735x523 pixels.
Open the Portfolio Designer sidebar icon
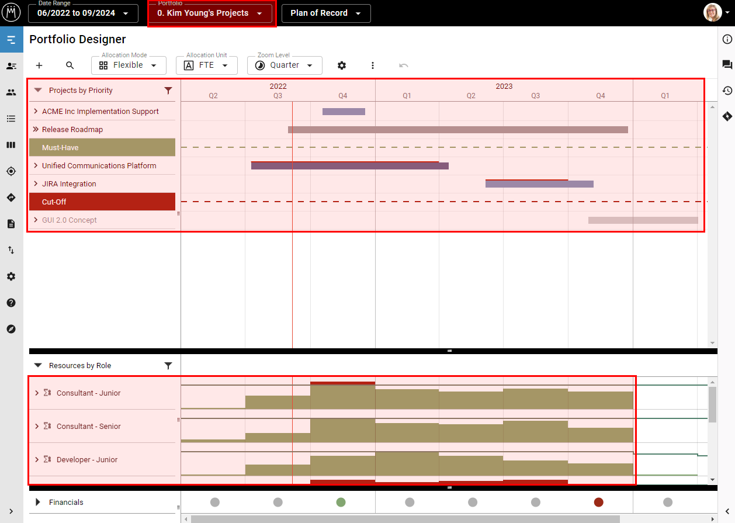point(11,40)
